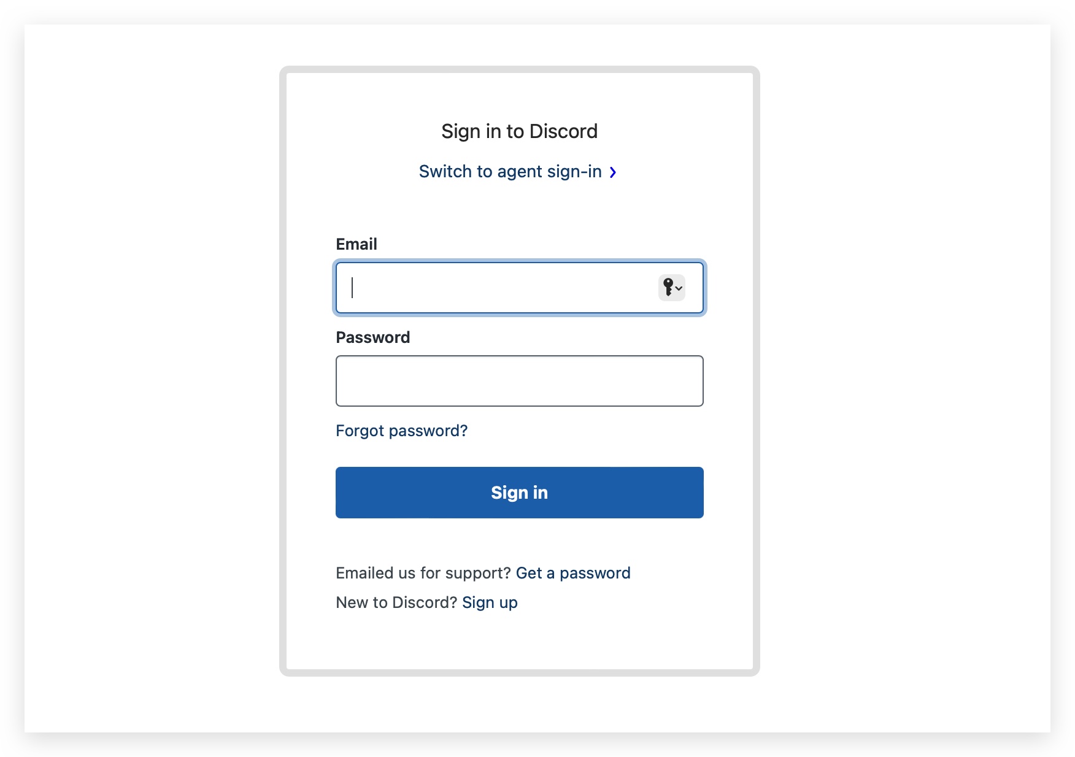Click the New to Discord? text

coord(396,602)
